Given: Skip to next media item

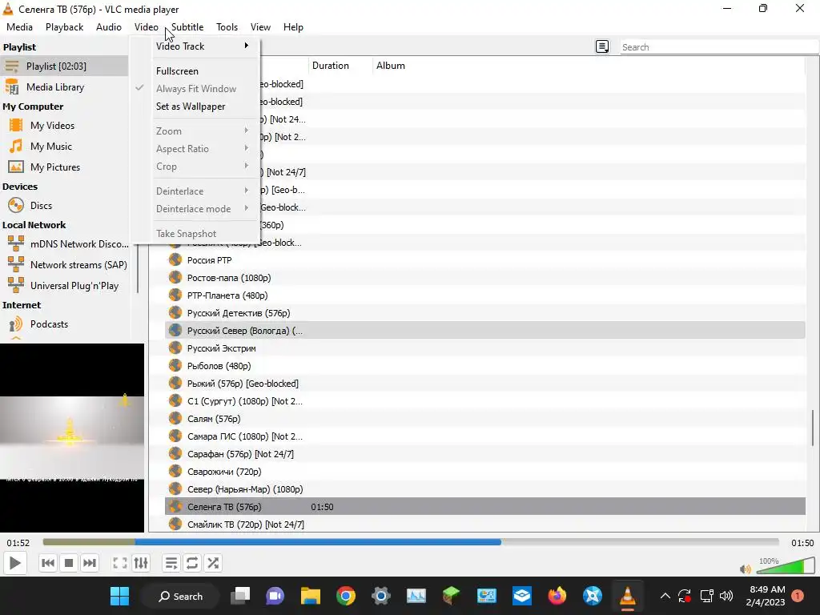Looking at the screenshot, I should coord(90,563).
